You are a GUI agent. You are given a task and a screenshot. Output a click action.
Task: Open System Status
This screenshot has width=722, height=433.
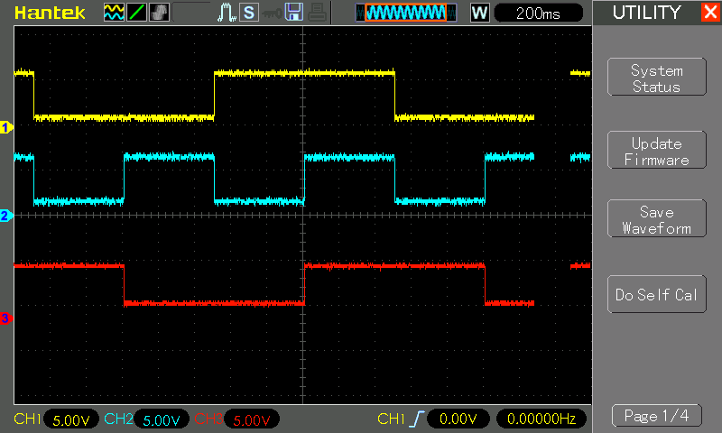point(656,78)
